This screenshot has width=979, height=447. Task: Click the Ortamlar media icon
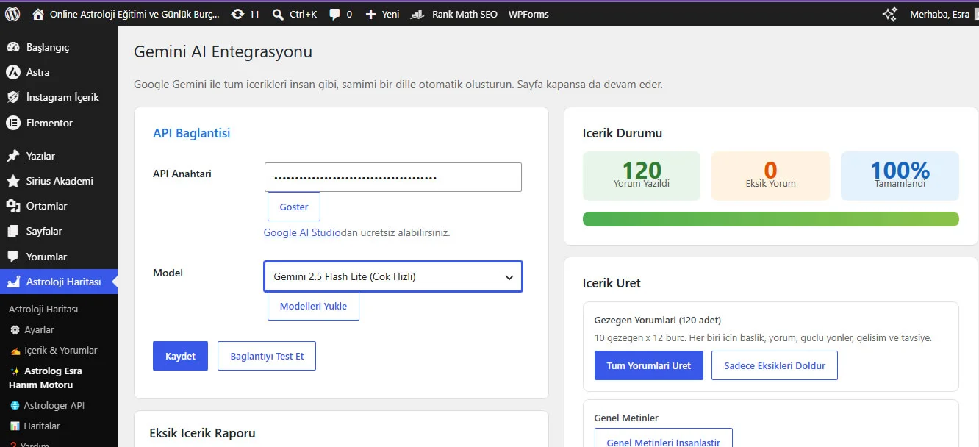point(12,206)
